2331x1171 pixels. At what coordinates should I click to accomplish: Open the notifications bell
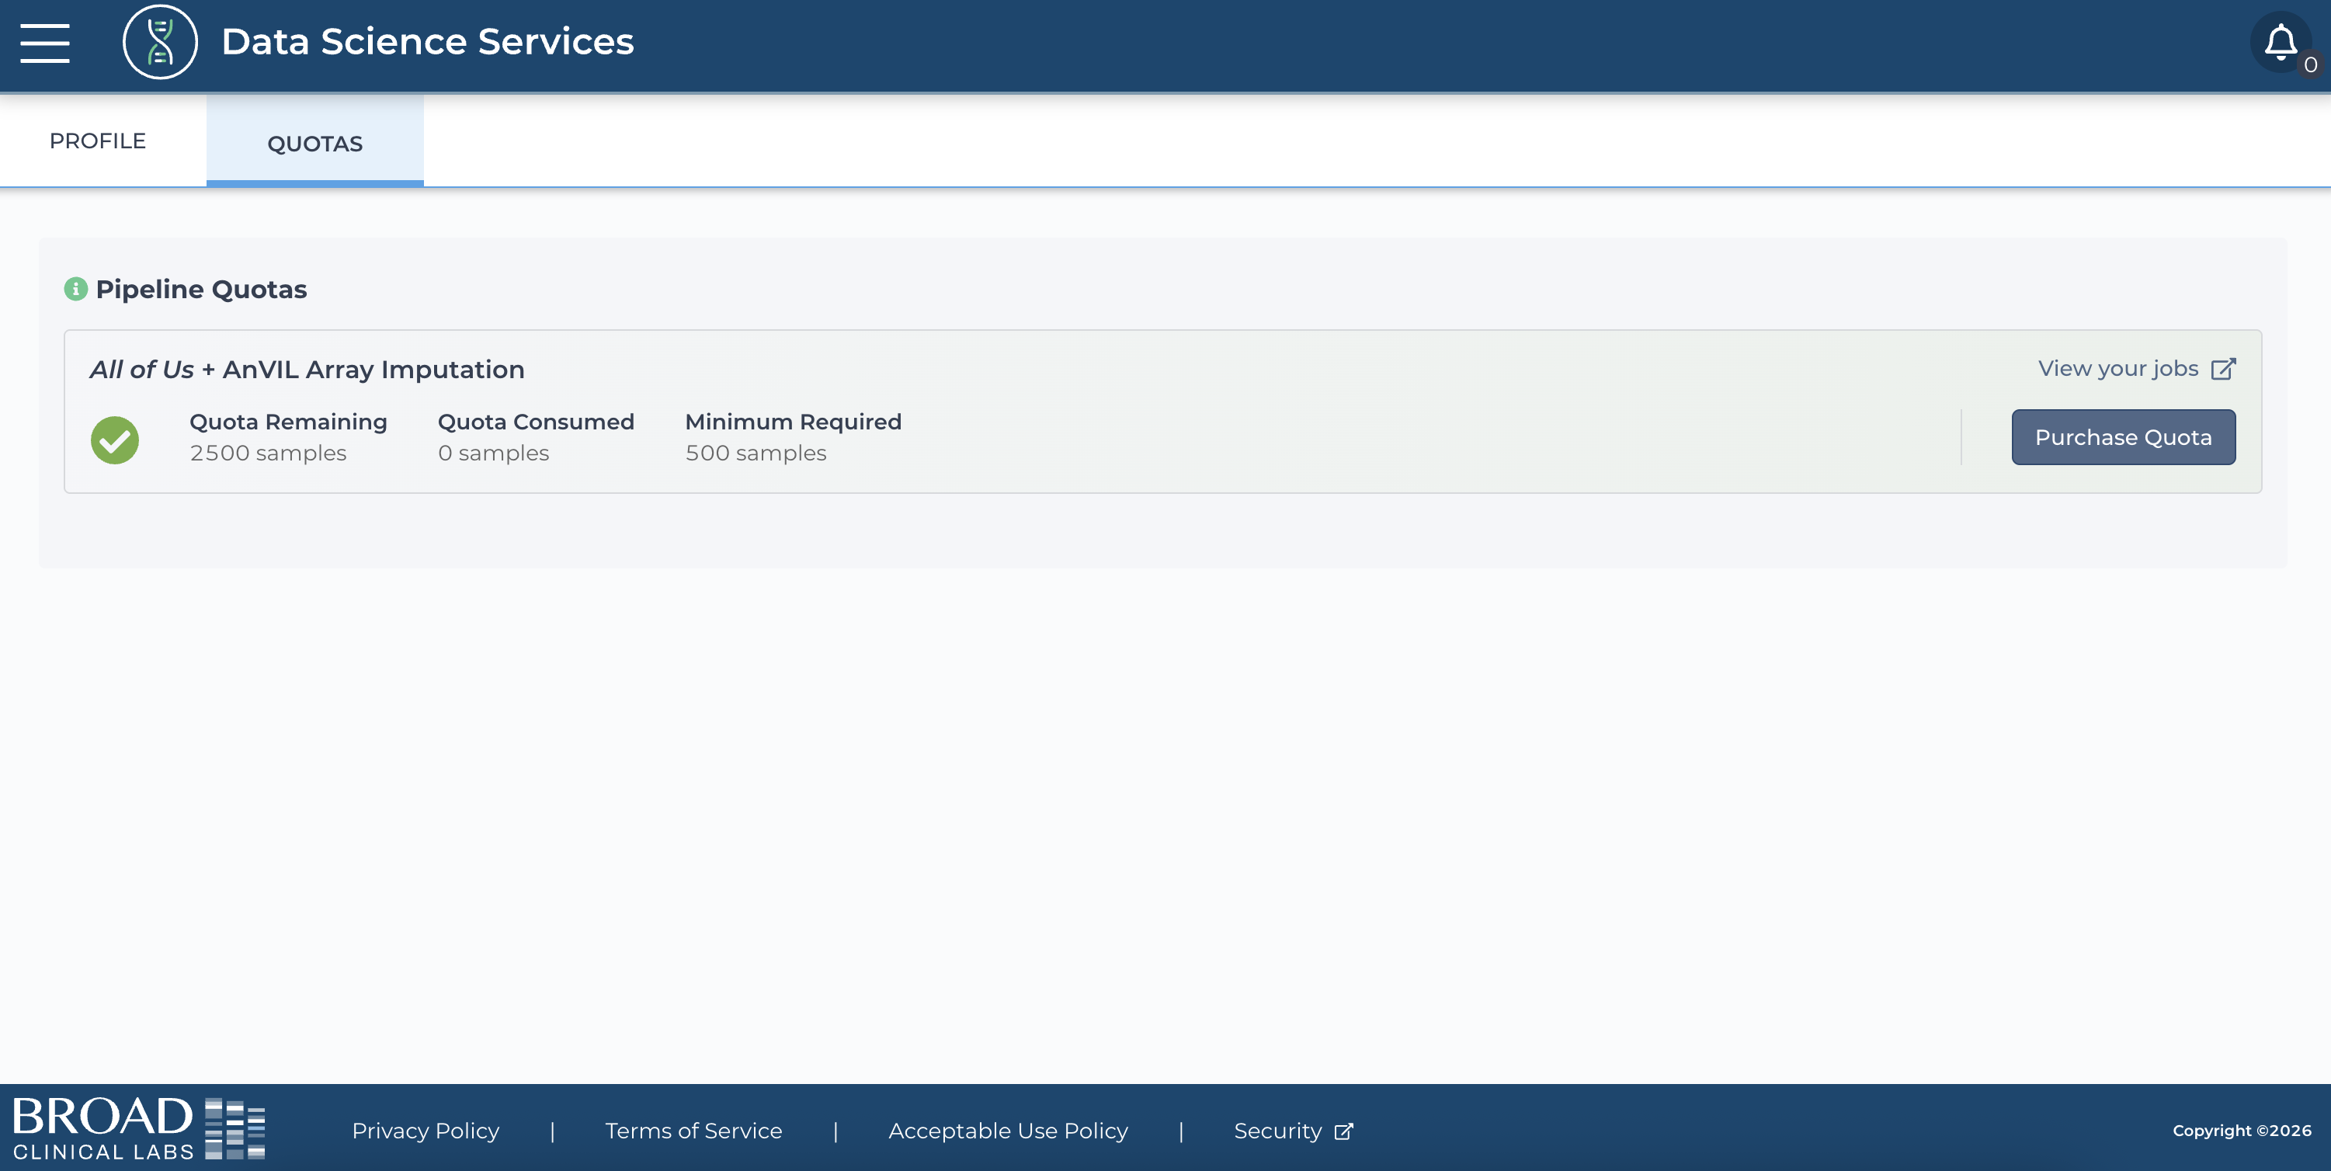2280,42
